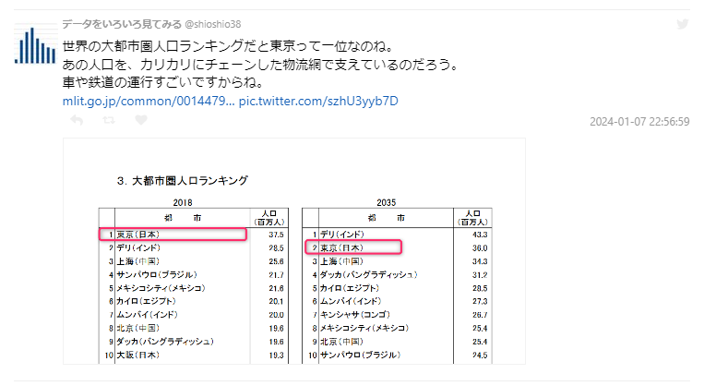
Task: Click the highlighted 東京(日本) row in 2035 table
Action: pyautogui.click(x=353, y=248)
